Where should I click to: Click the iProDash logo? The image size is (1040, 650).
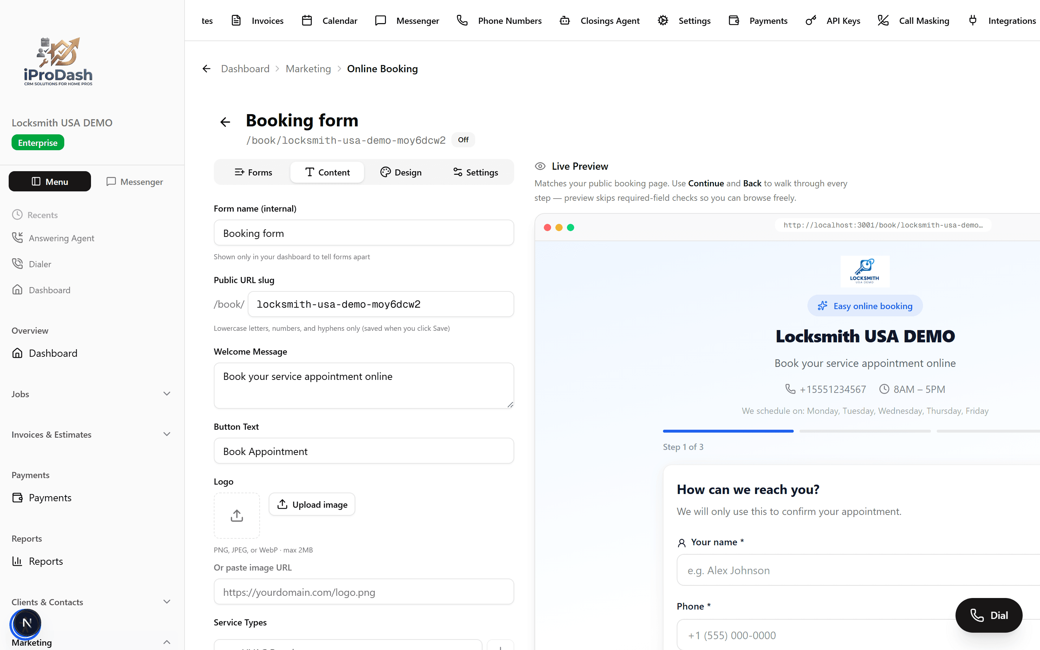pyautogui.click(x=58, y=61)
